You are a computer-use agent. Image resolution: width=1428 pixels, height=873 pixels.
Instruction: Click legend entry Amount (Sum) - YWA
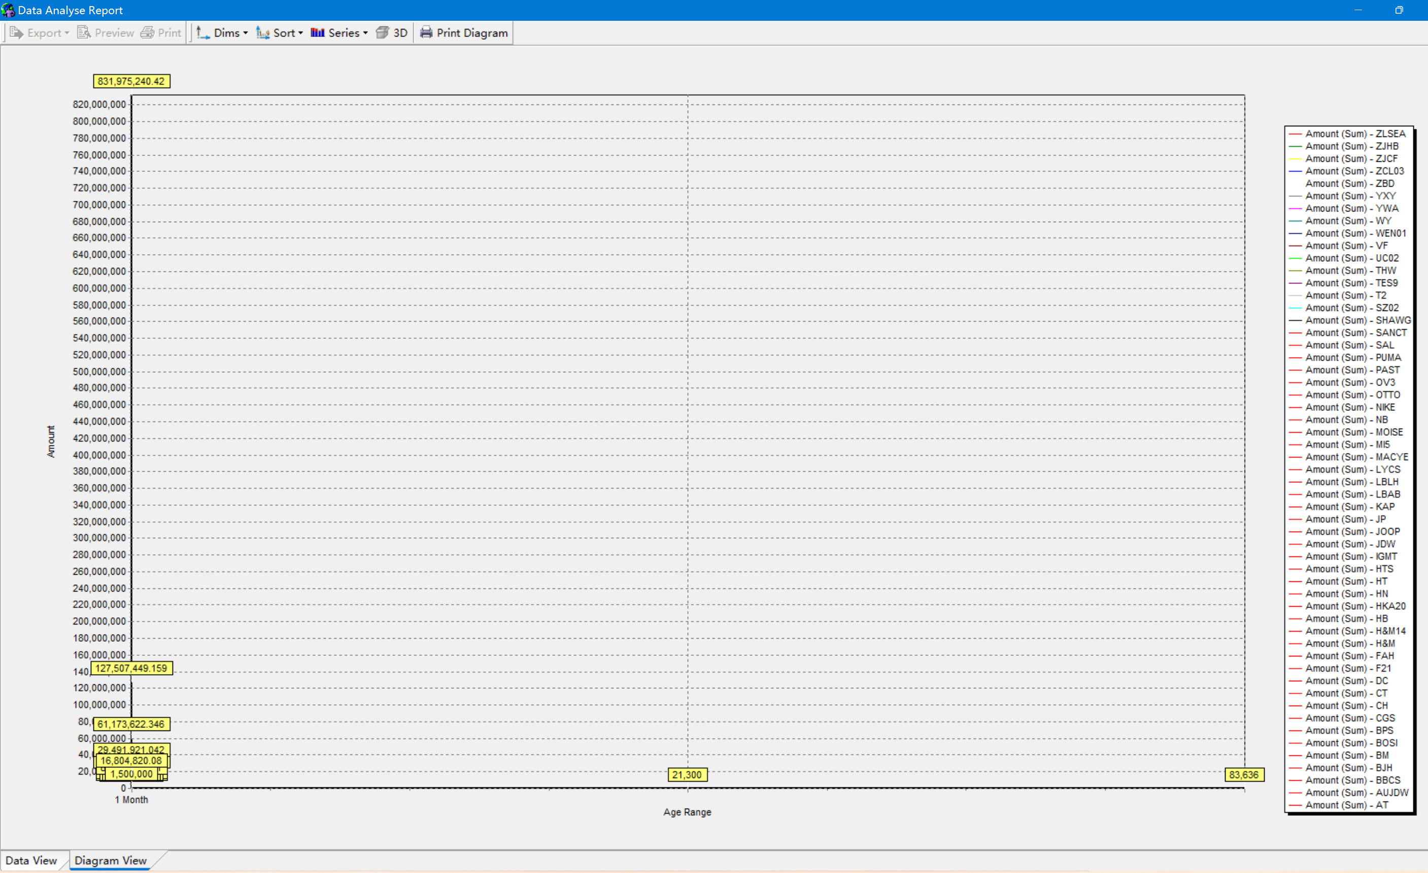[1344, 208]
